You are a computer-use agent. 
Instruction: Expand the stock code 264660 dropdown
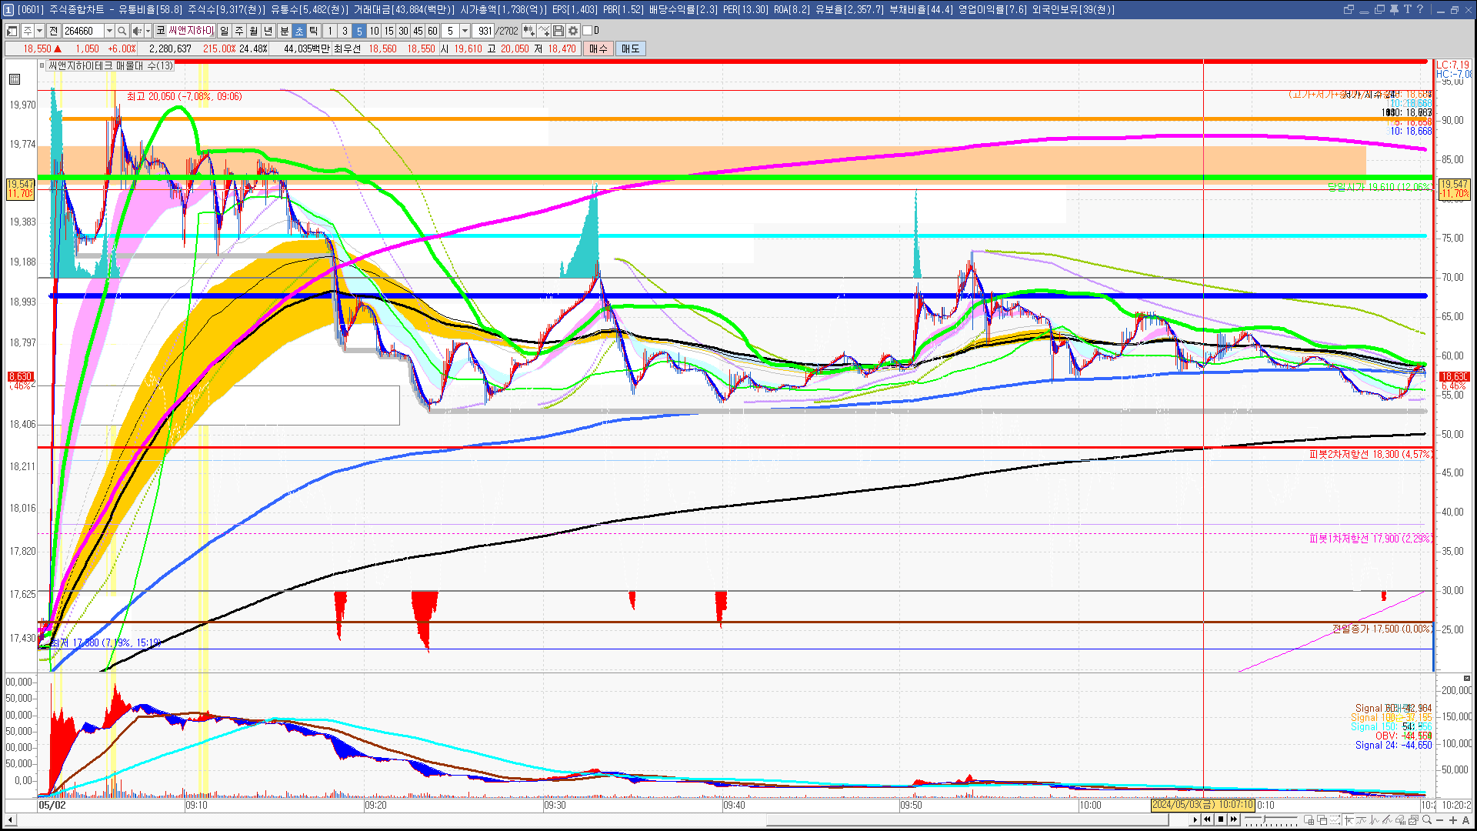pyautogui.click(x=109, y=31)
